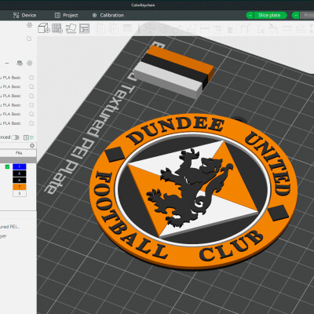Screen dimensions: 314x314
Task: Click the green settings icon next to compare
Action: point(32,137)
